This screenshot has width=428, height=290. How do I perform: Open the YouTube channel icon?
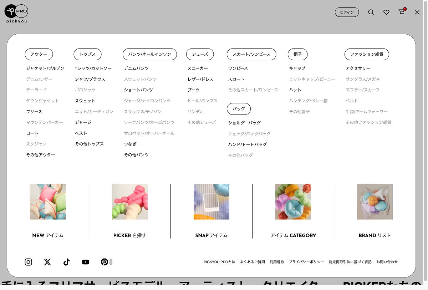click(86, 262)
